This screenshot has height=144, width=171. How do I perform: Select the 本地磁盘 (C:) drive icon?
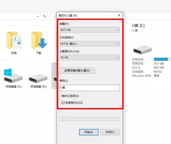coord(13,76)
